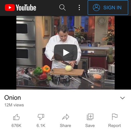Open the search magnifier icon
This screenshot has width=131, height=131.
(62, 7)
